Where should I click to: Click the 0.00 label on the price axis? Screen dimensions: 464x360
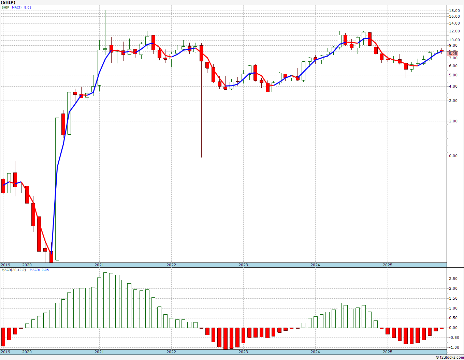pos(453,156)
